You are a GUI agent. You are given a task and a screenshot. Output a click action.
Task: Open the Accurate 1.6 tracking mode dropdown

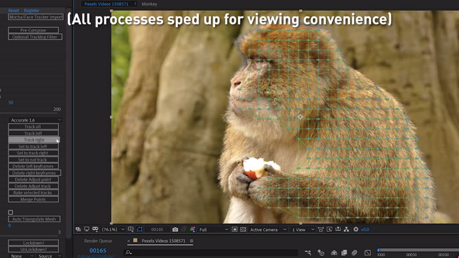tap(36, 120)
